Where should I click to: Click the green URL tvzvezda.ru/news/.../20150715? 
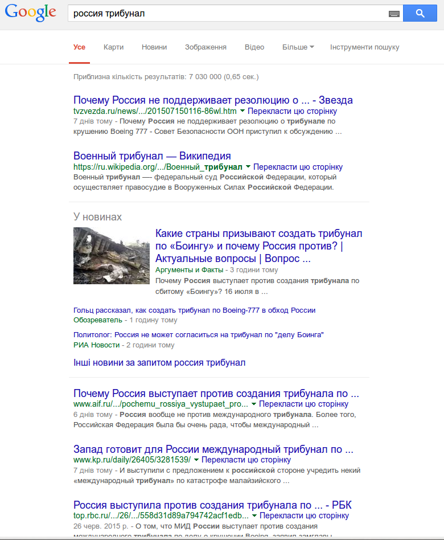[x=155, y=111]
